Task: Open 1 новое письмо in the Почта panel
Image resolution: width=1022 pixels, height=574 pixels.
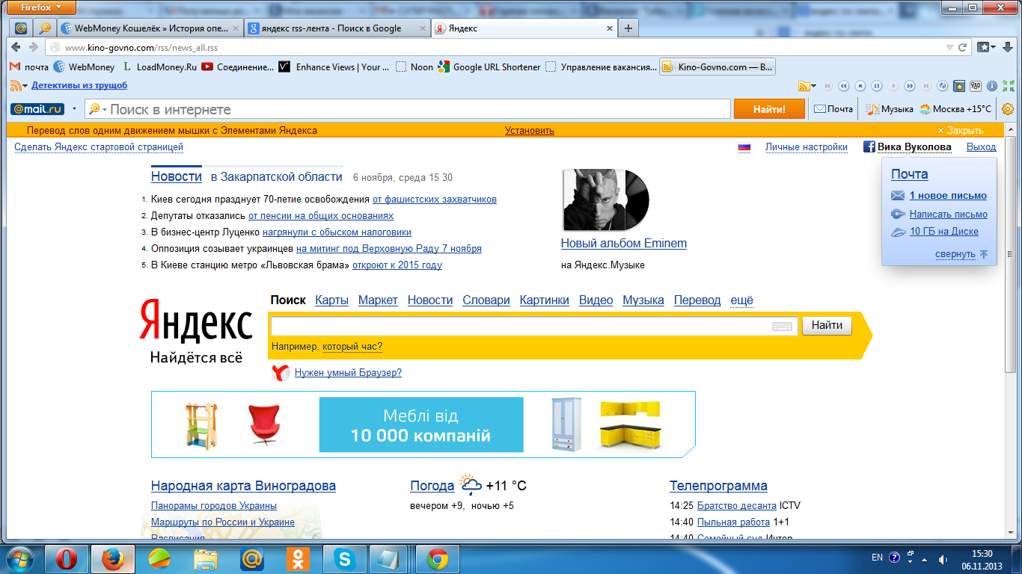Action: [948, 196]
